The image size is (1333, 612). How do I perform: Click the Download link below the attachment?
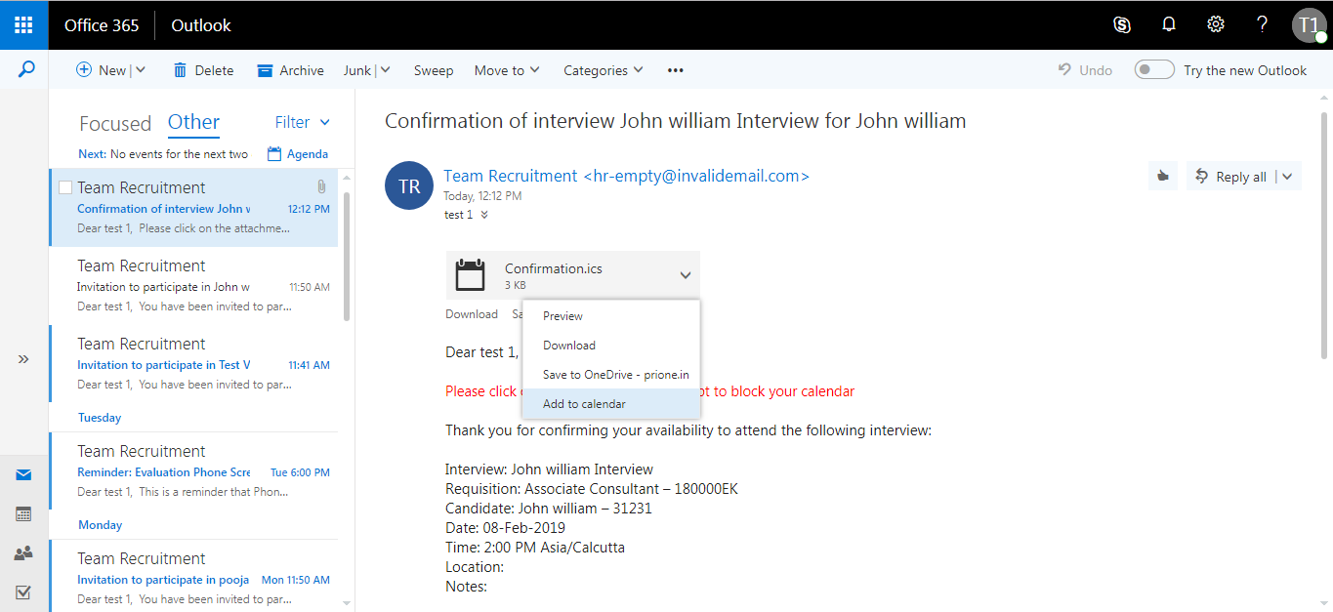pyautogui.click(x=472, y=314)
